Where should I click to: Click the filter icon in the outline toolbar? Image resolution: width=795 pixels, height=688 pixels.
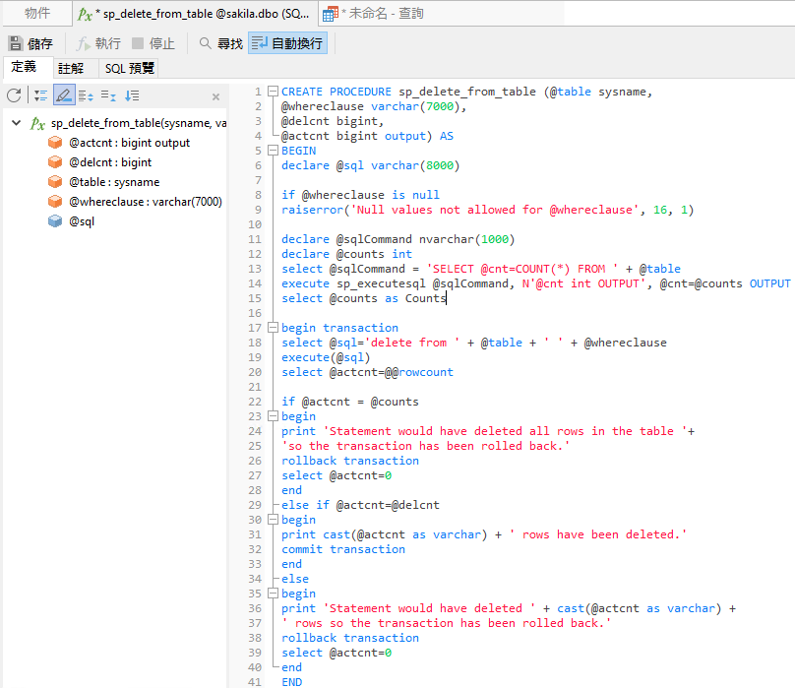[x=39, y=94]
